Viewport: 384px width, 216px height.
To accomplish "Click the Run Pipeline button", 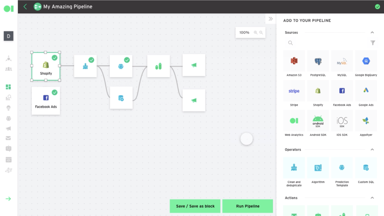I will [x=248, y=206].
